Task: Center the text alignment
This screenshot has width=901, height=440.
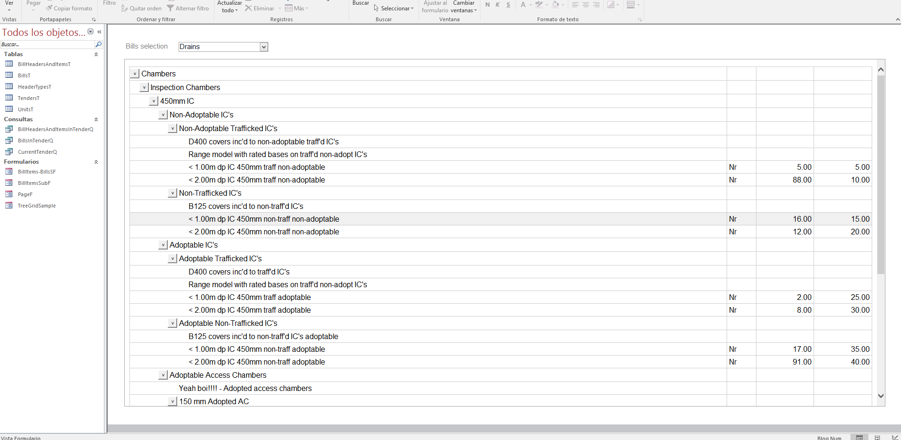Action: point(586,5)
